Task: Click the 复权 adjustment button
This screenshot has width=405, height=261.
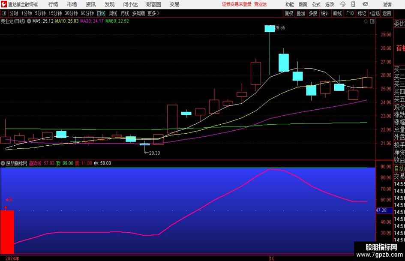Action: click(x=289, y=13)
